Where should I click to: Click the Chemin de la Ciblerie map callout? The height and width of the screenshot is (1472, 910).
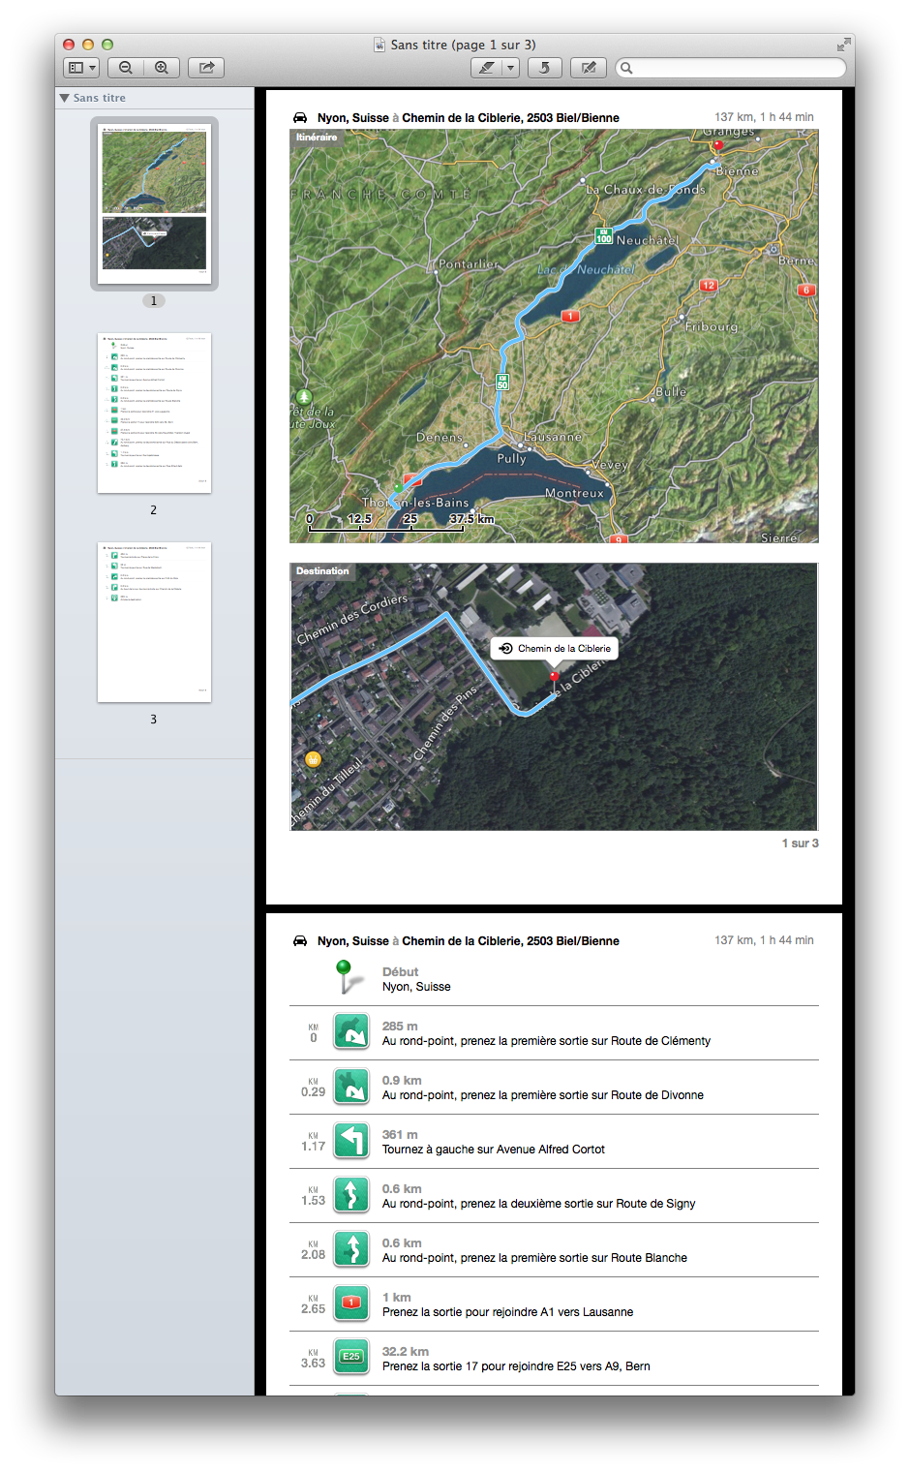(555, 649)
